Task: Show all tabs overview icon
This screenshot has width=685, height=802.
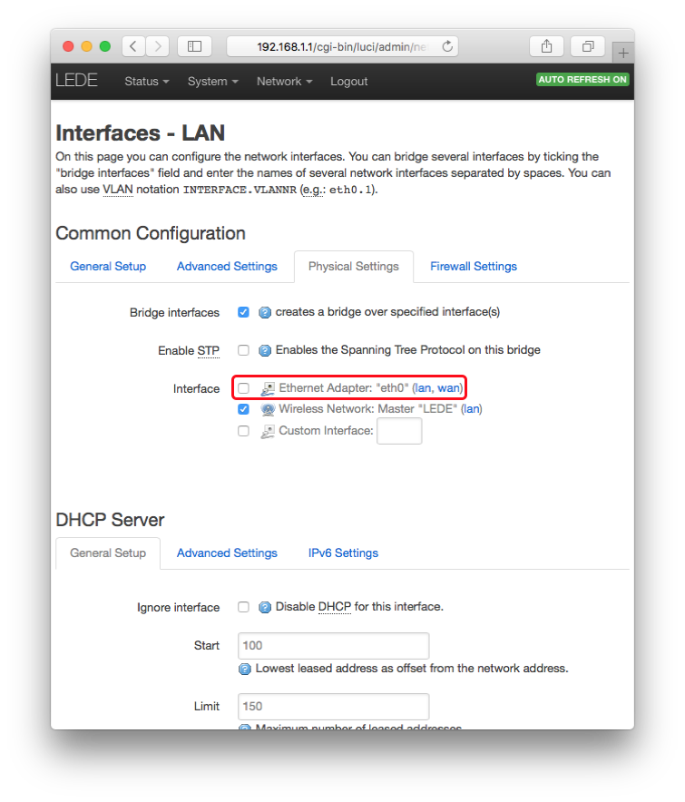Action: pyautogui.click(x=588, y=46)
